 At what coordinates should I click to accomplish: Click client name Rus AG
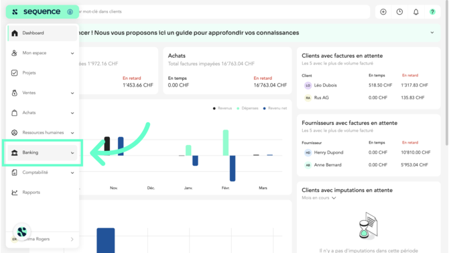point(321,98)
